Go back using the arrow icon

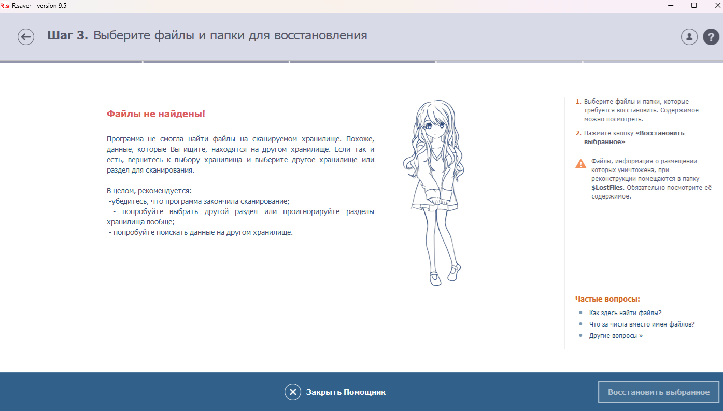click(x=26, y=37)
